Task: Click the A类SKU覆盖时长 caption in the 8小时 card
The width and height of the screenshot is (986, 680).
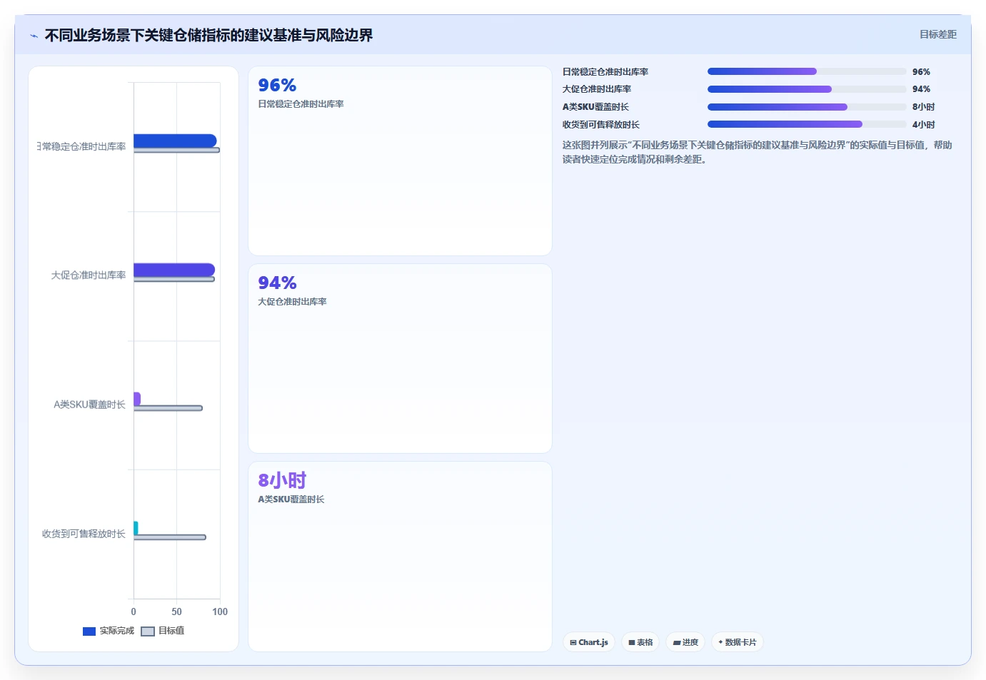Action: point(291,499)
